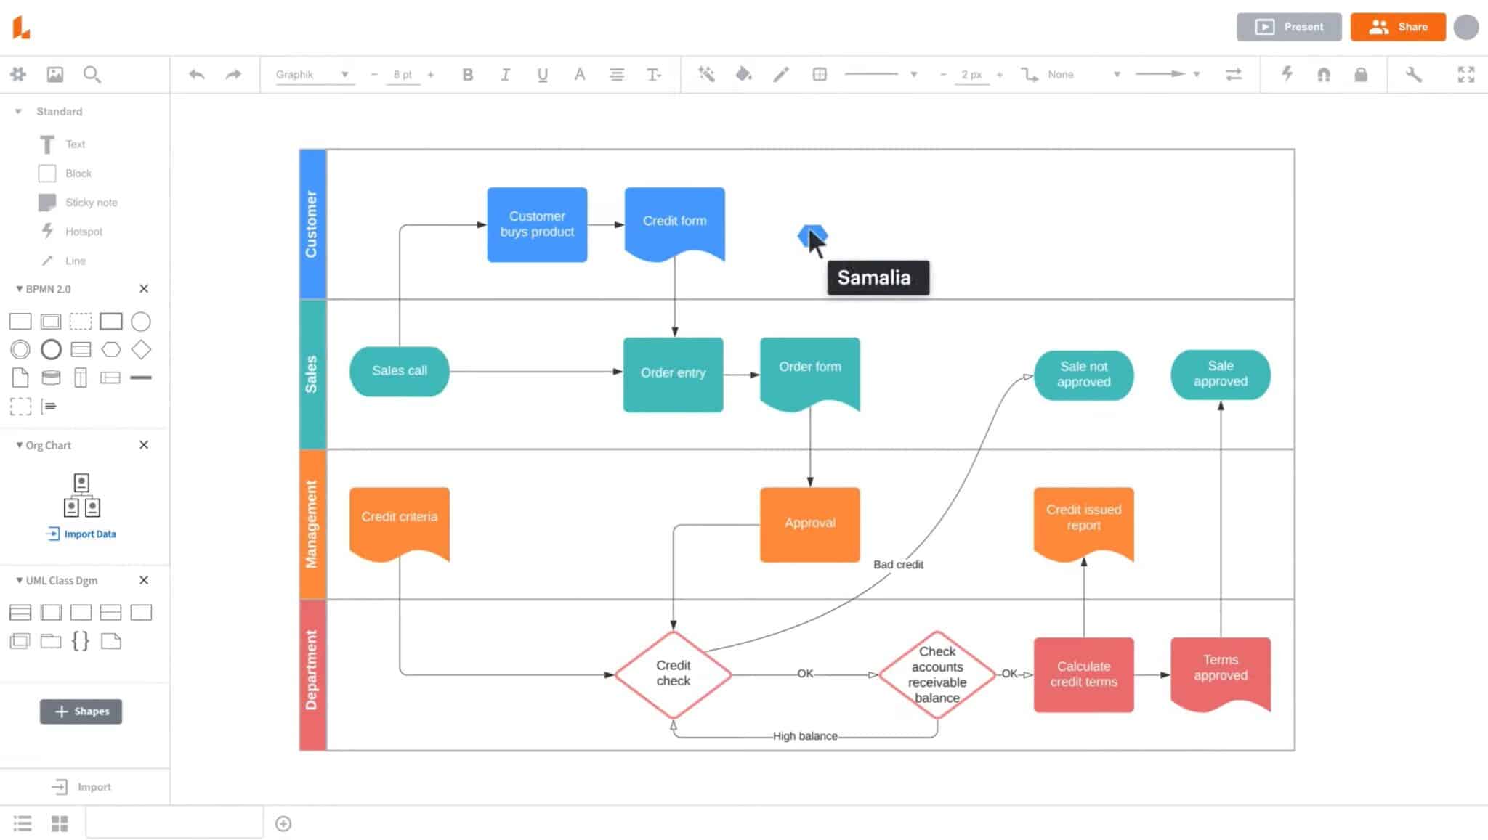Select the line color pencil icon

[x=780, y=74]
